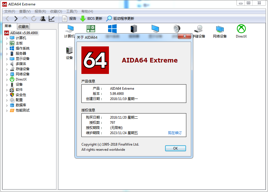This screenshot has height=192, width=268.
Task: Open the 查看(V) menu
Action: coord(25,11)
